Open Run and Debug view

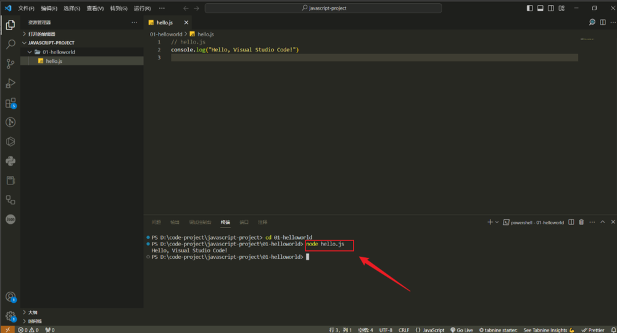click(10, 83)
